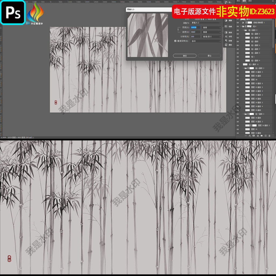
Task: Open the 调整为 fit-to preset dropdown
Action: tap(206, 23)
